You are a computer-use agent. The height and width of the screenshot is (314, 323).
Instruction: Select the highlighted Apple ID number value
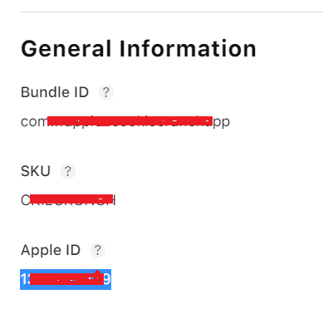66,279
